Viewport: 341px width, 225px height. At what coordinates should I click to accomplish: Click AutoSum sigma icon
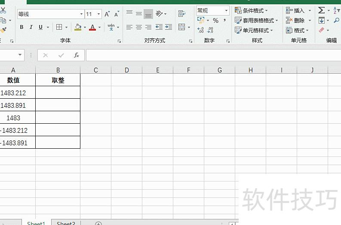pyautogui.click(x=321, y=10)
